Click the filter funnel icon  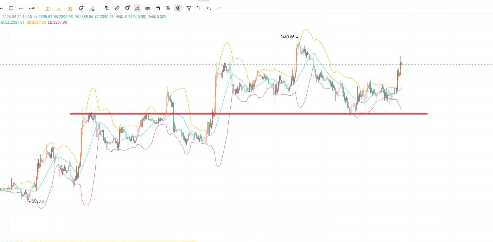(189, 9)
